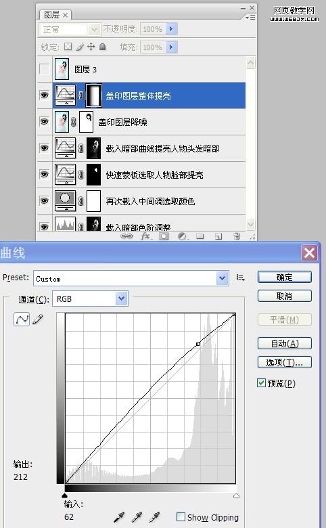
Task: Hide the 盖印图层整体提亮 layer
Action: (44, 95)
